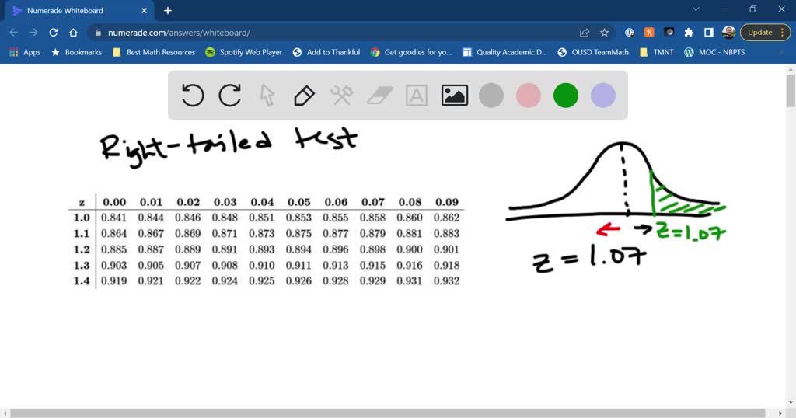
Task: Open the Quality Academic D... bookmark
Action: [505, 52]
